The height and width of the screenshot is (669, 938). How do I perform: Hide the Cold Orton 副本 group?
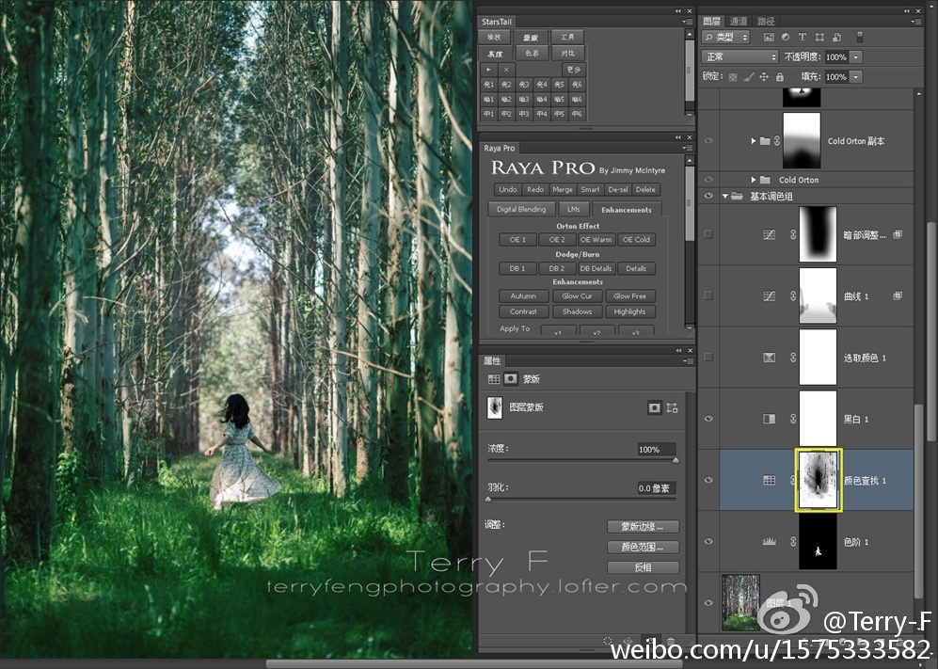click(x=708, y=140)
